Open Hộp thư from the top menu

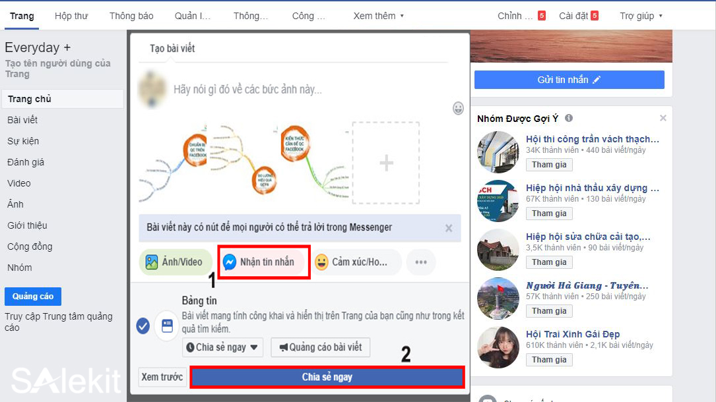pyautogui.click(x=71, y=16)
